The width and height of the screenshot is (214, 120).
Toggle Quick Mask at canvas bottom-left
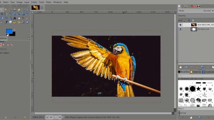tap(32, 113)
